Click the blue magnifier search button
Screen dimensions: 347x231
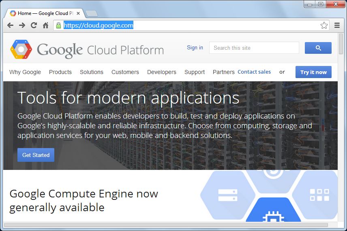point(318,48)
